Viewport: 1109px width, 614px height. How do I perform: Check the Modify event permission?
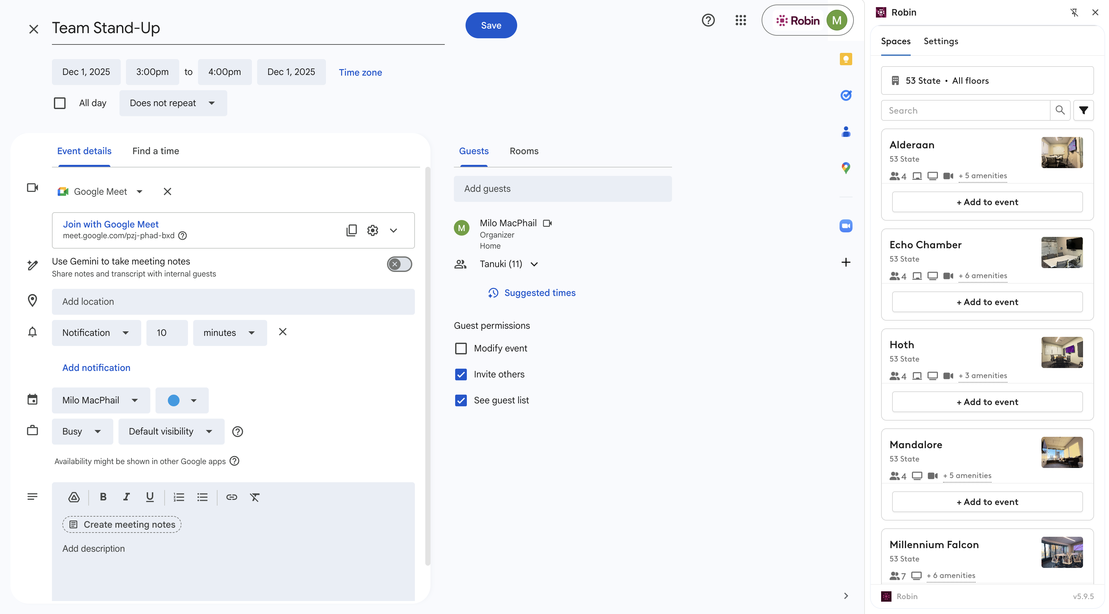[x=461, y=348]
